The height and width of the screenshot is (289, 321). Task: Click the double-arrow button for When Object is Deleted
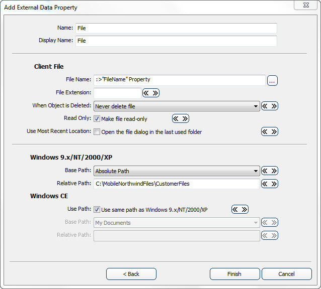(270, 106)
